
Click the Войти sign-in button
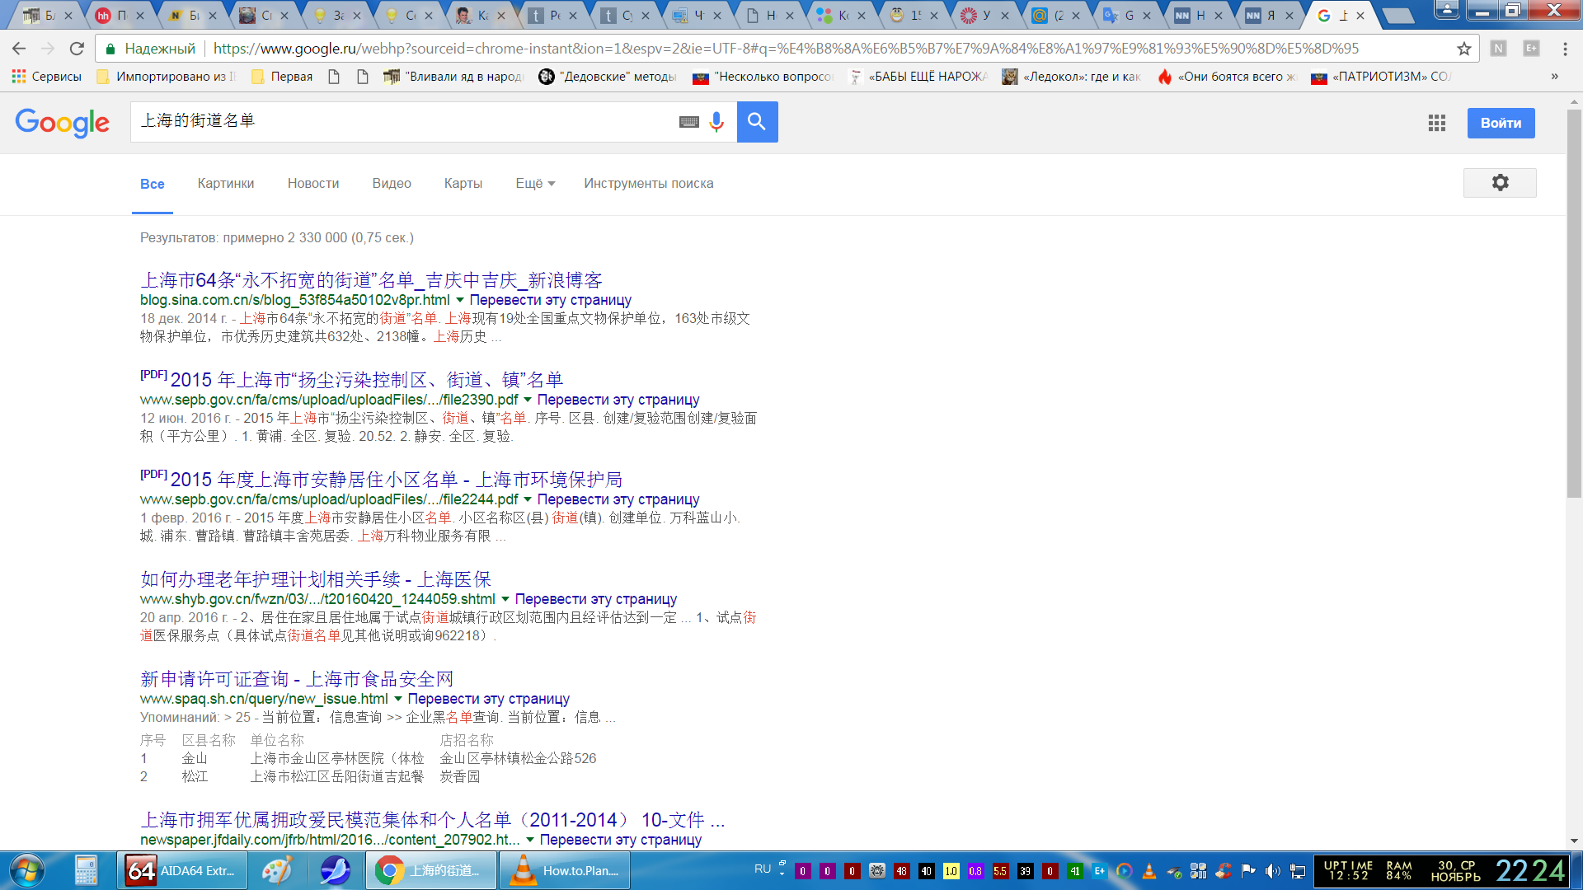tap(1500, 123)
